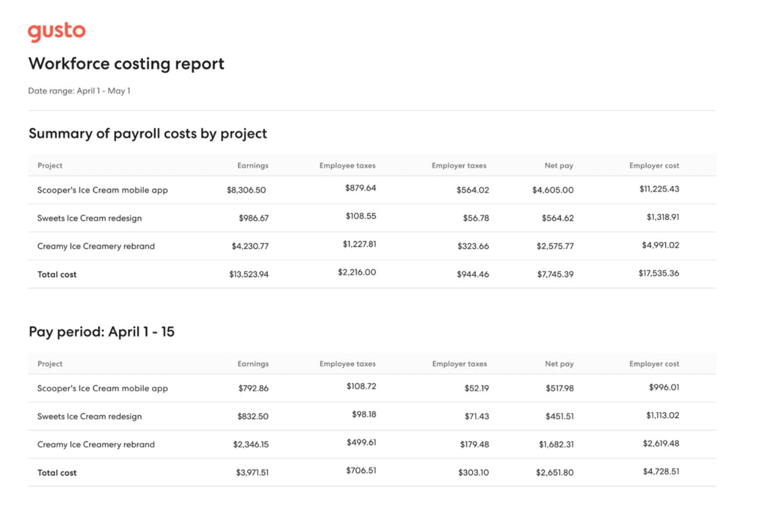The width and height of the screenshot is (762, 508).
Task: Select the Pay period: April 1 - 15 heading
Action: point(101,331)
